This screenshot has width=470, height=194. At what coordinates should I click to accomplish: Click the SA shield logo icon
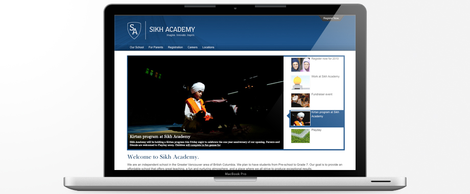tap(134, 31)
